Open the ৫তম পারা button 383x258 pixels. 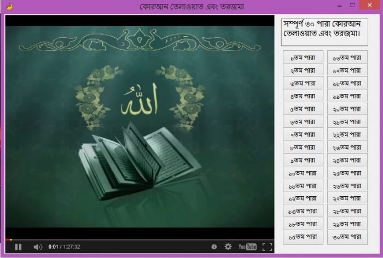303,109
